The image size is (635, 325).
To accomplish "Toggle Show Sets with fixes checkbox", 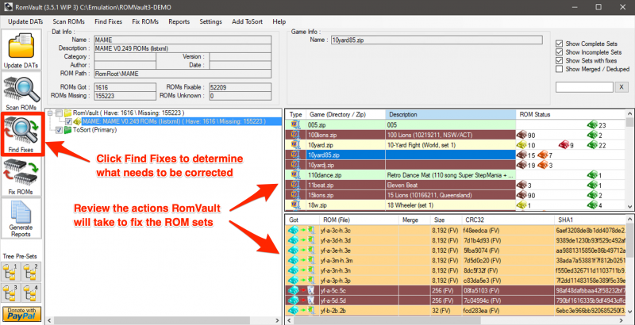I will 560,60.
